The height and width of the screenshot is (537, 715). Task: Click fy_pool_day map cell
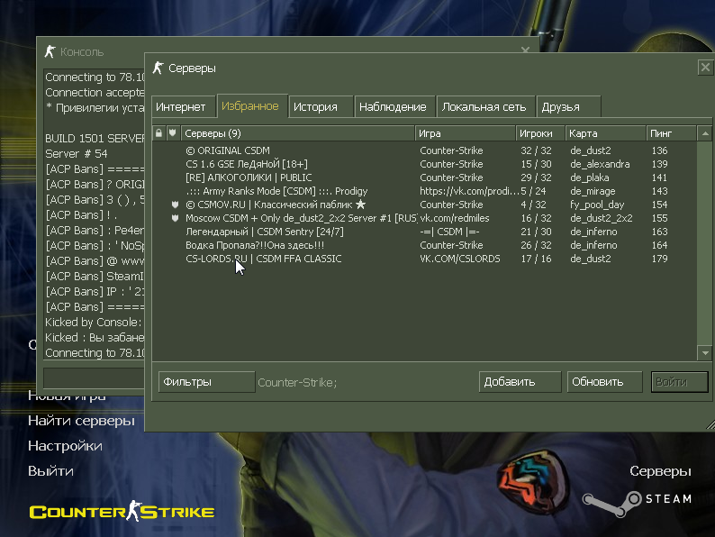pos(597,205)
